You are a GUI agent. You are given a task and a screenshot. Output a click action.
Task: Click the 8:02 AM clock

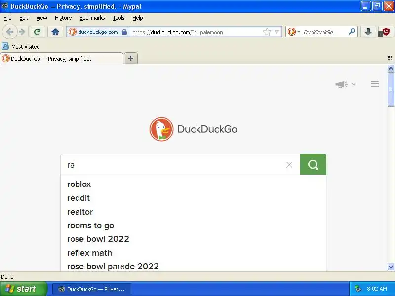tap(377, 289)
